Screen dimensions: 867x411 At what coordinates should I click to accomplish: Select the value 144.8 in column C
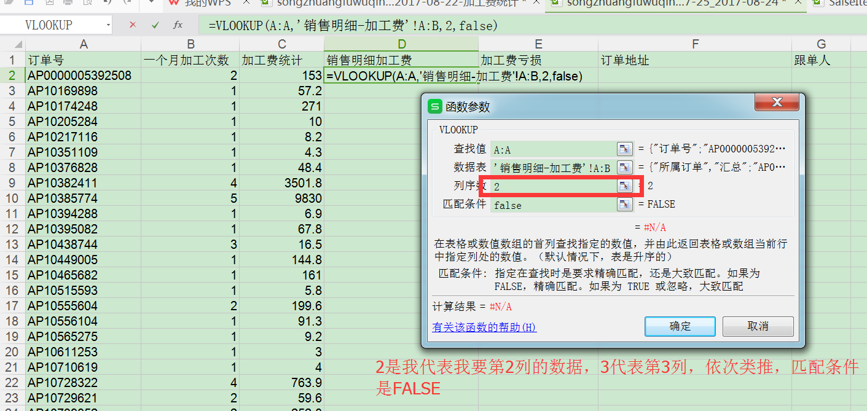pyautogui.click(x=282, y=260)
